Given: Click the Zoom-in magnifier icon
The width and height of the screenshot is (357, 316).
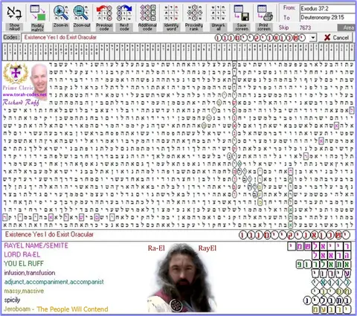Looking at the screenshot, I should click(61, 13).
